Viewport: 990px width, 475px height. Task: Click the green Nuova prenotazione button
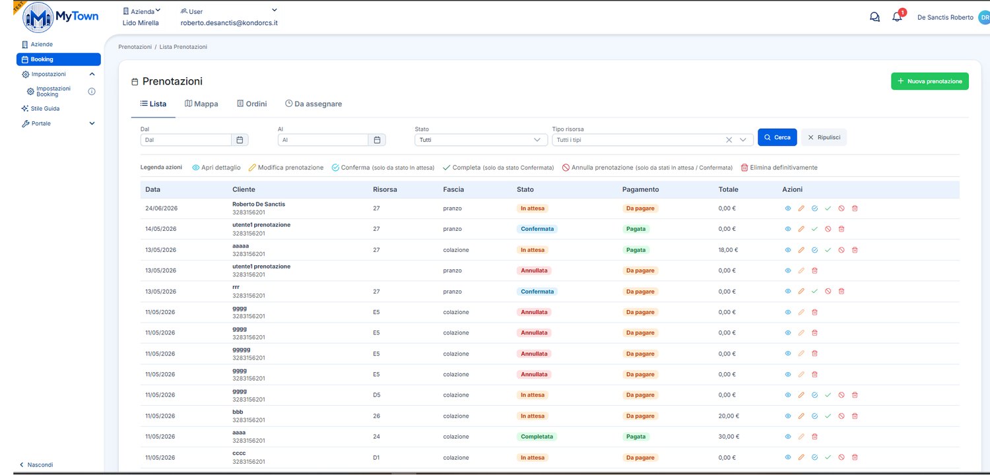[929, 81]
